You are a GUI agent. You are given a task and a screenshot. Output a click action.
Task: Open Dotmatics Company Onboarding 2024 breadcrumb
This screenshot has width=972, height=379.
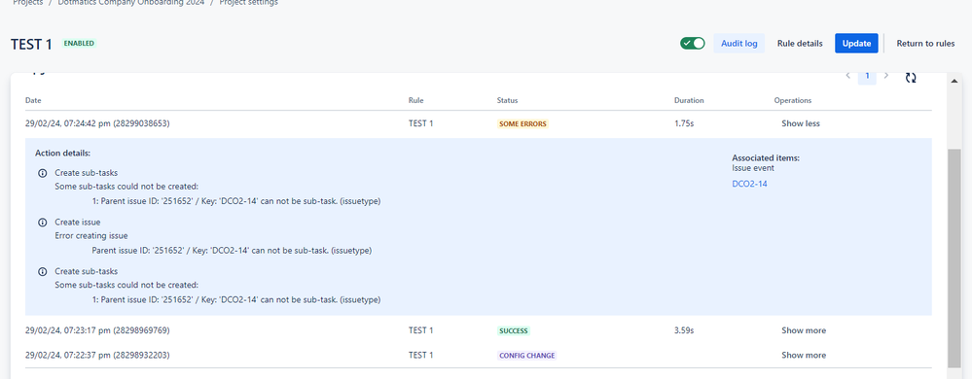(x=130, y=3)
